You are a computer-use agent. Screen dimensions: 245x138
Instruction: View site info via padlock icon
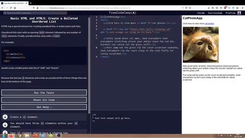pyautogui.click(x=38, y=8)
